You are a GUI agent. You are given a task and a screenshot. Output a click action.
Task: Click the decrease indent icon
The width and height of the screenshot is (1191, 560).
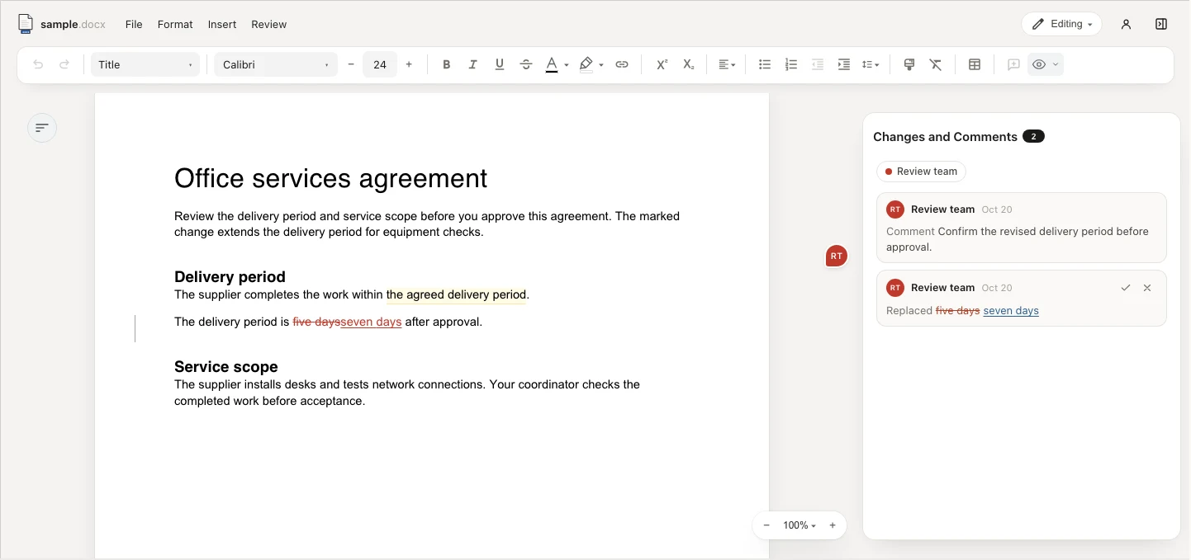coord(818,64)
